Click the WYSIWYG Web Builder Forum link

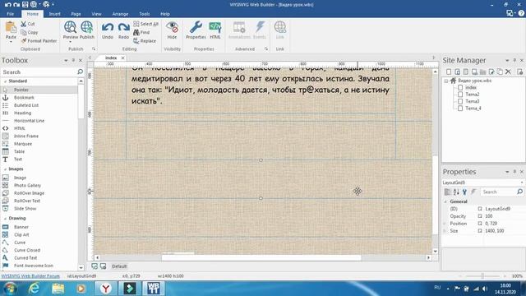point(30,276)
